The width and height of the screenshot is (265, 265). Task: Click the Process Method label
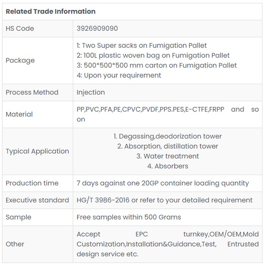point(32,92)
